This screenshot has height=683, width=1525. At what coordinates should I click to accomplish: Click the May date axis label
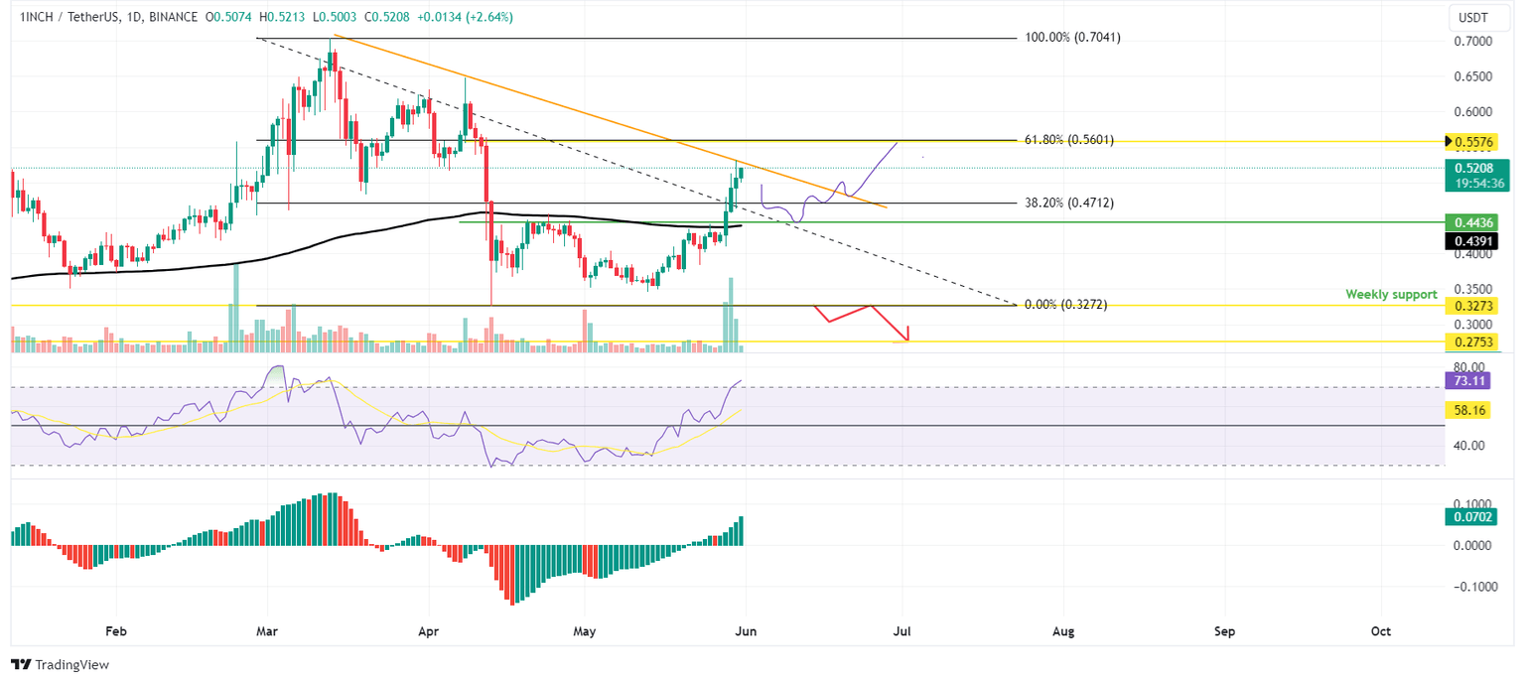[x=585, y=630]
